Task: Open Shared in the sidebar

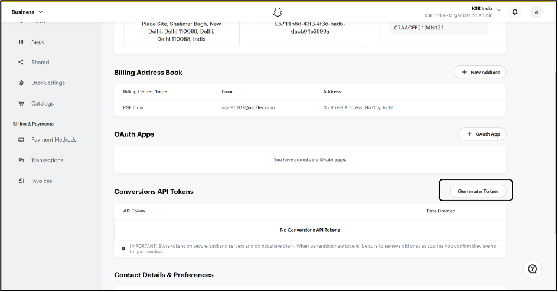Action: pos(40,63)
